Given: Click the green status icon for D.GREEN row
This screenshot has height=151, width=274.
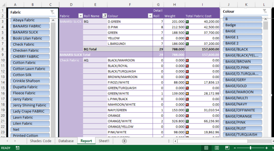Looking at the screenshot, I should 187,22.
